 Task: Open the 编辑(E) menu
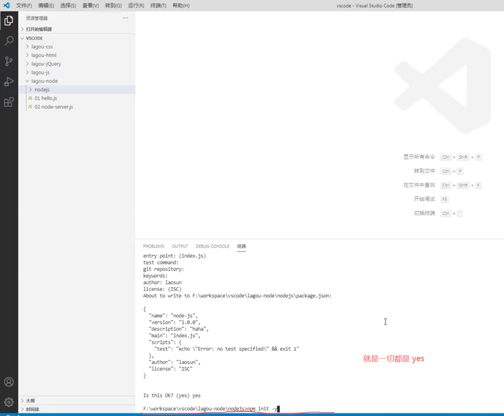click(46, 5)
